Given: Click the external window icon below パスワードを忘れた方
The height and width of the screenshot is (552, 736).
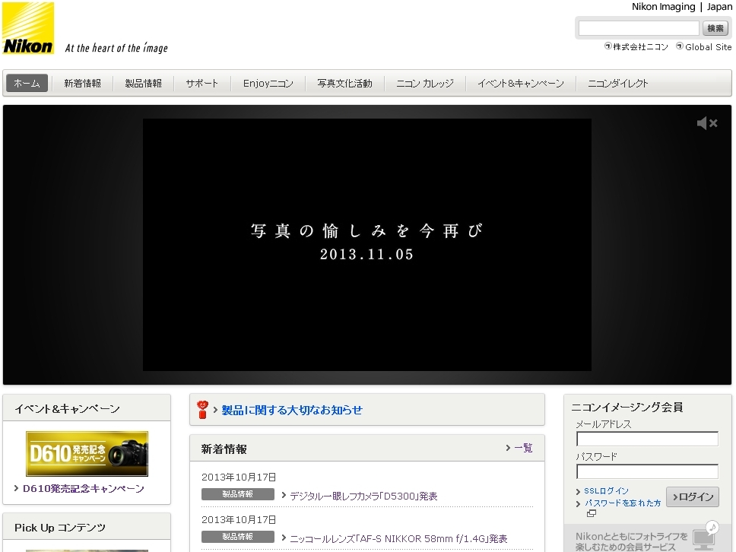Looking at the screenshot, I should point(592,513).
